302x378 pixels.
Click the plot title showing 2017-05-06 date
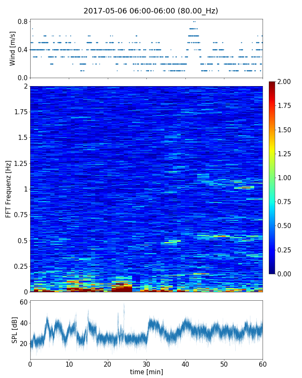coord(151,11)
